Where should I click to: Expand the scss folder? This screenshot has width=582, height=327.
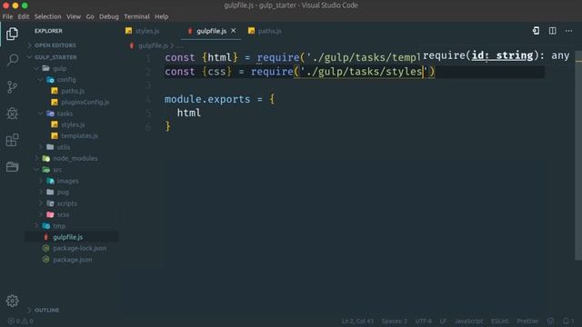(63, 214)
